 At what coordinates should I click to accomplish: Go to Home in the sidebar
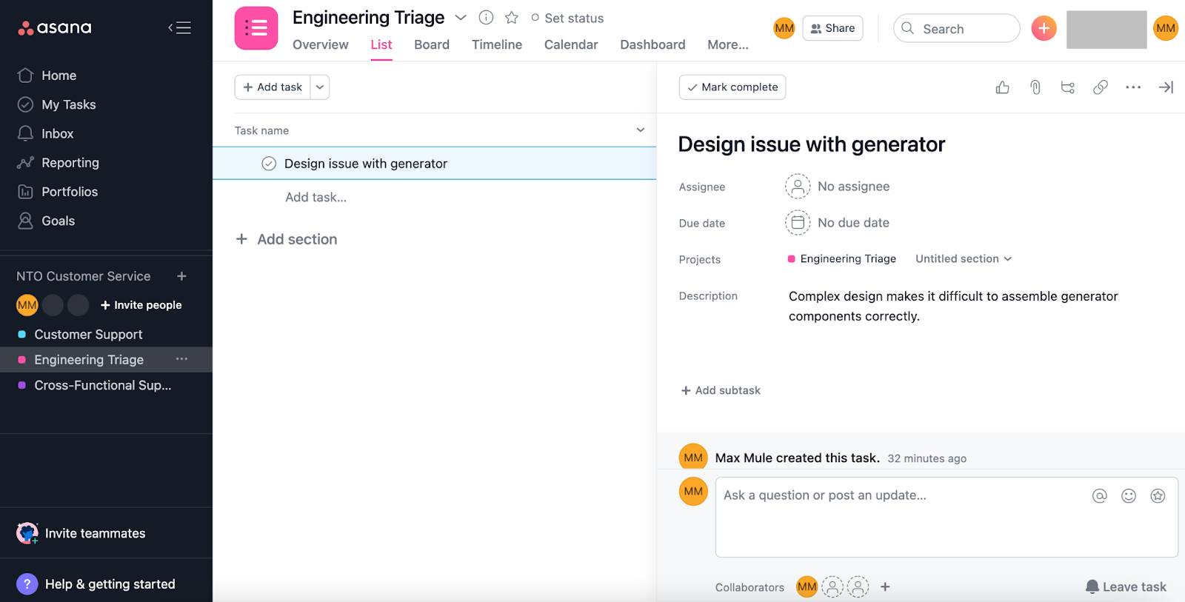tap(59, 76)
